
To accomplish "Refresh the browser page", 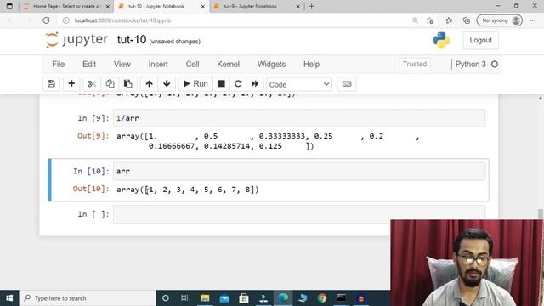I will pyautogui.click(x=46, y=20).
